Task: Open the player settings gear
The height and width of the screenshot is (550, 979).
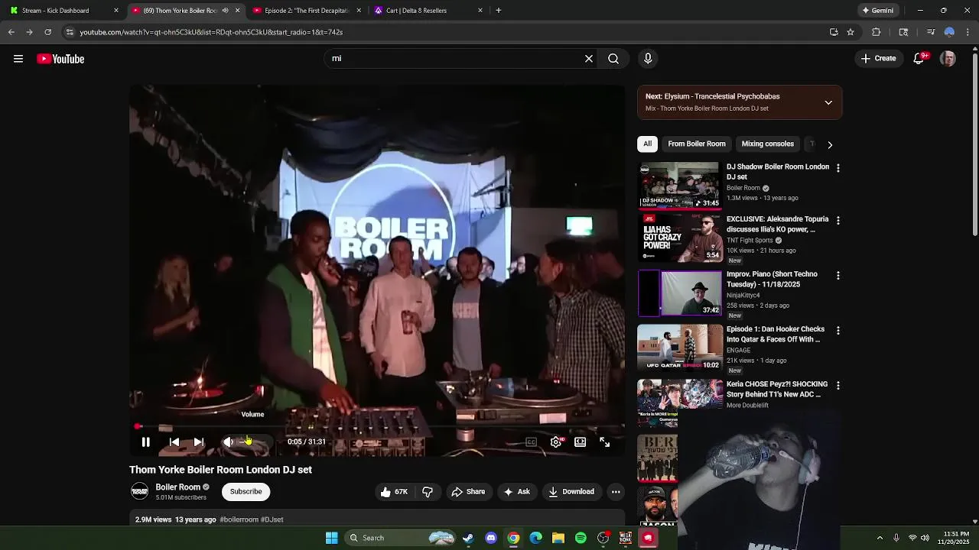Action: pyautogui.click(x=556, y=442)
